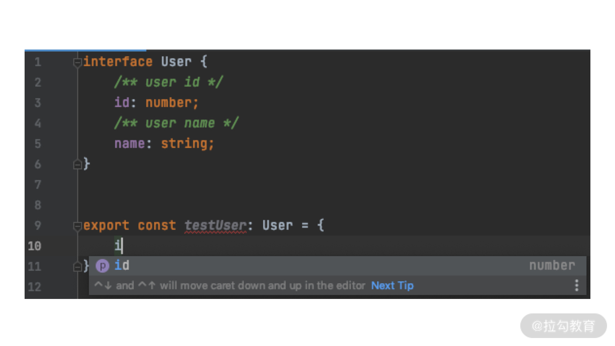Open the completion popup three-dot options menu
This screenshot has width=615, height=346.
(577, 285)
